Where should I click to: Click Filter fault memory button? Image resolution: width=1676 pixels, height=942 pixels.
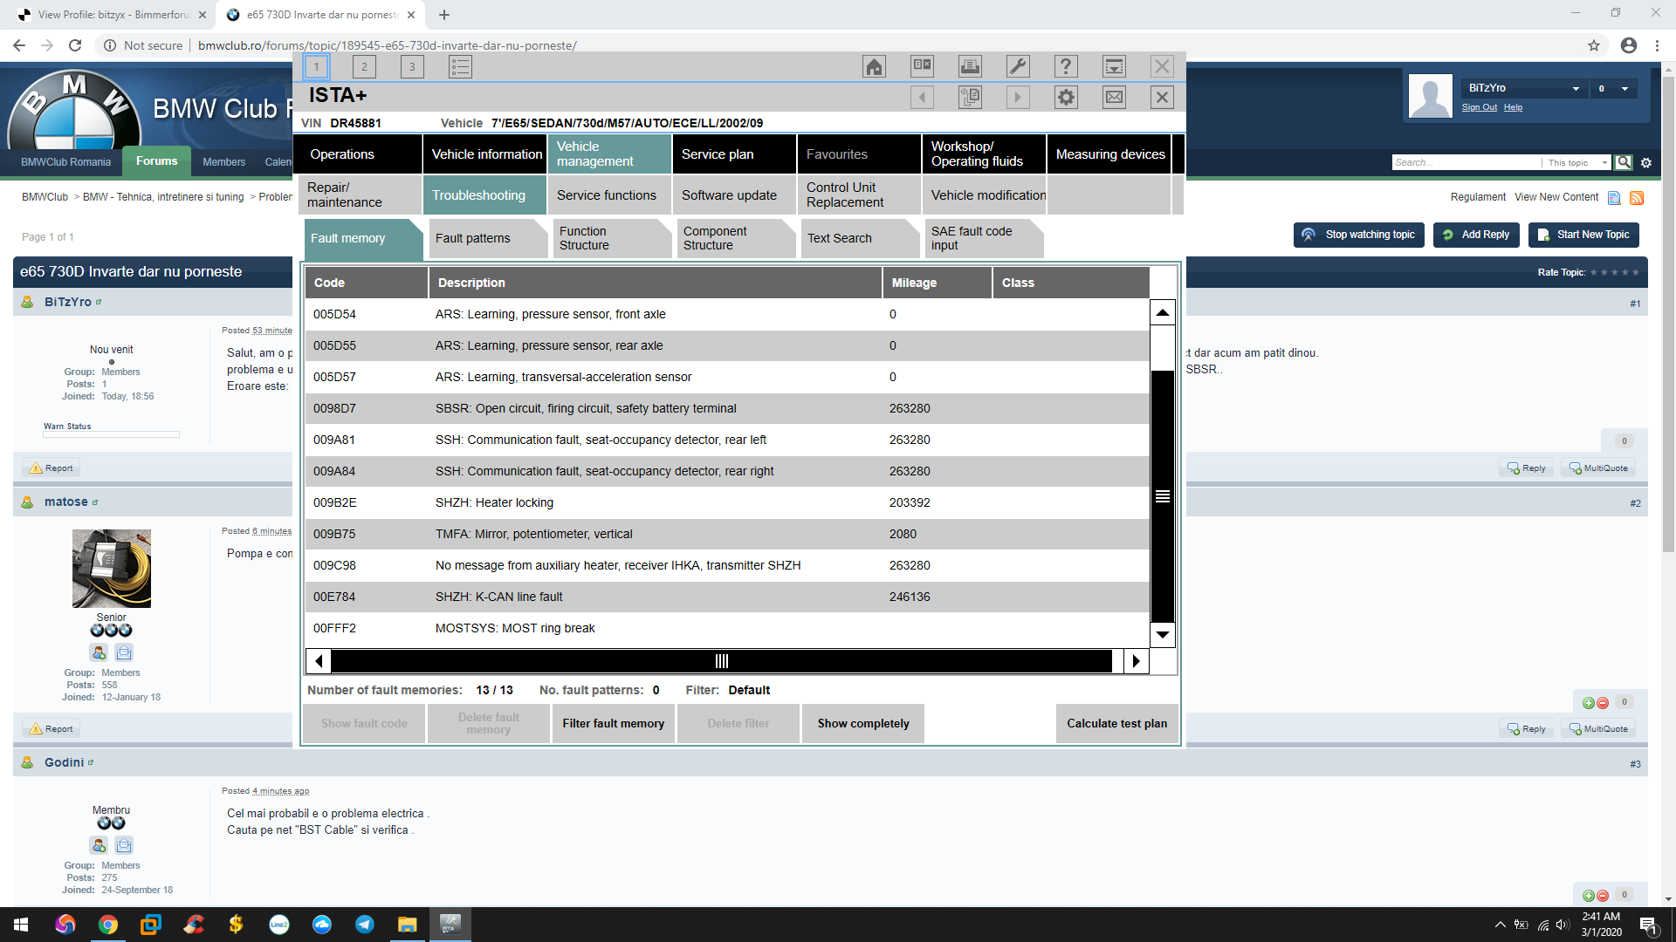coord(613,724)
